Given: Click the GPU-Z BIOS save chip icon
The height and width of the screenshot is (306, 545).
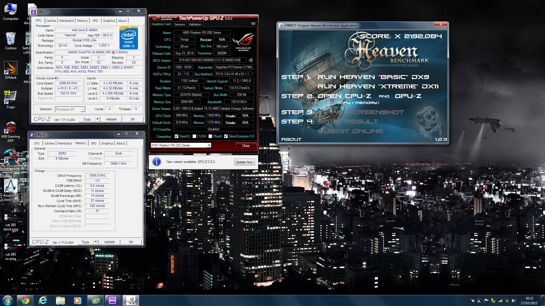Looking at the screenshot, I should (251, 60).
